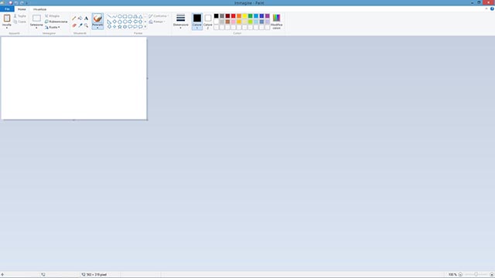Open the Modifica colori dialog
The width and height of the screenshot is (495, 278).
pyautogui.click(x=276, y=22)
